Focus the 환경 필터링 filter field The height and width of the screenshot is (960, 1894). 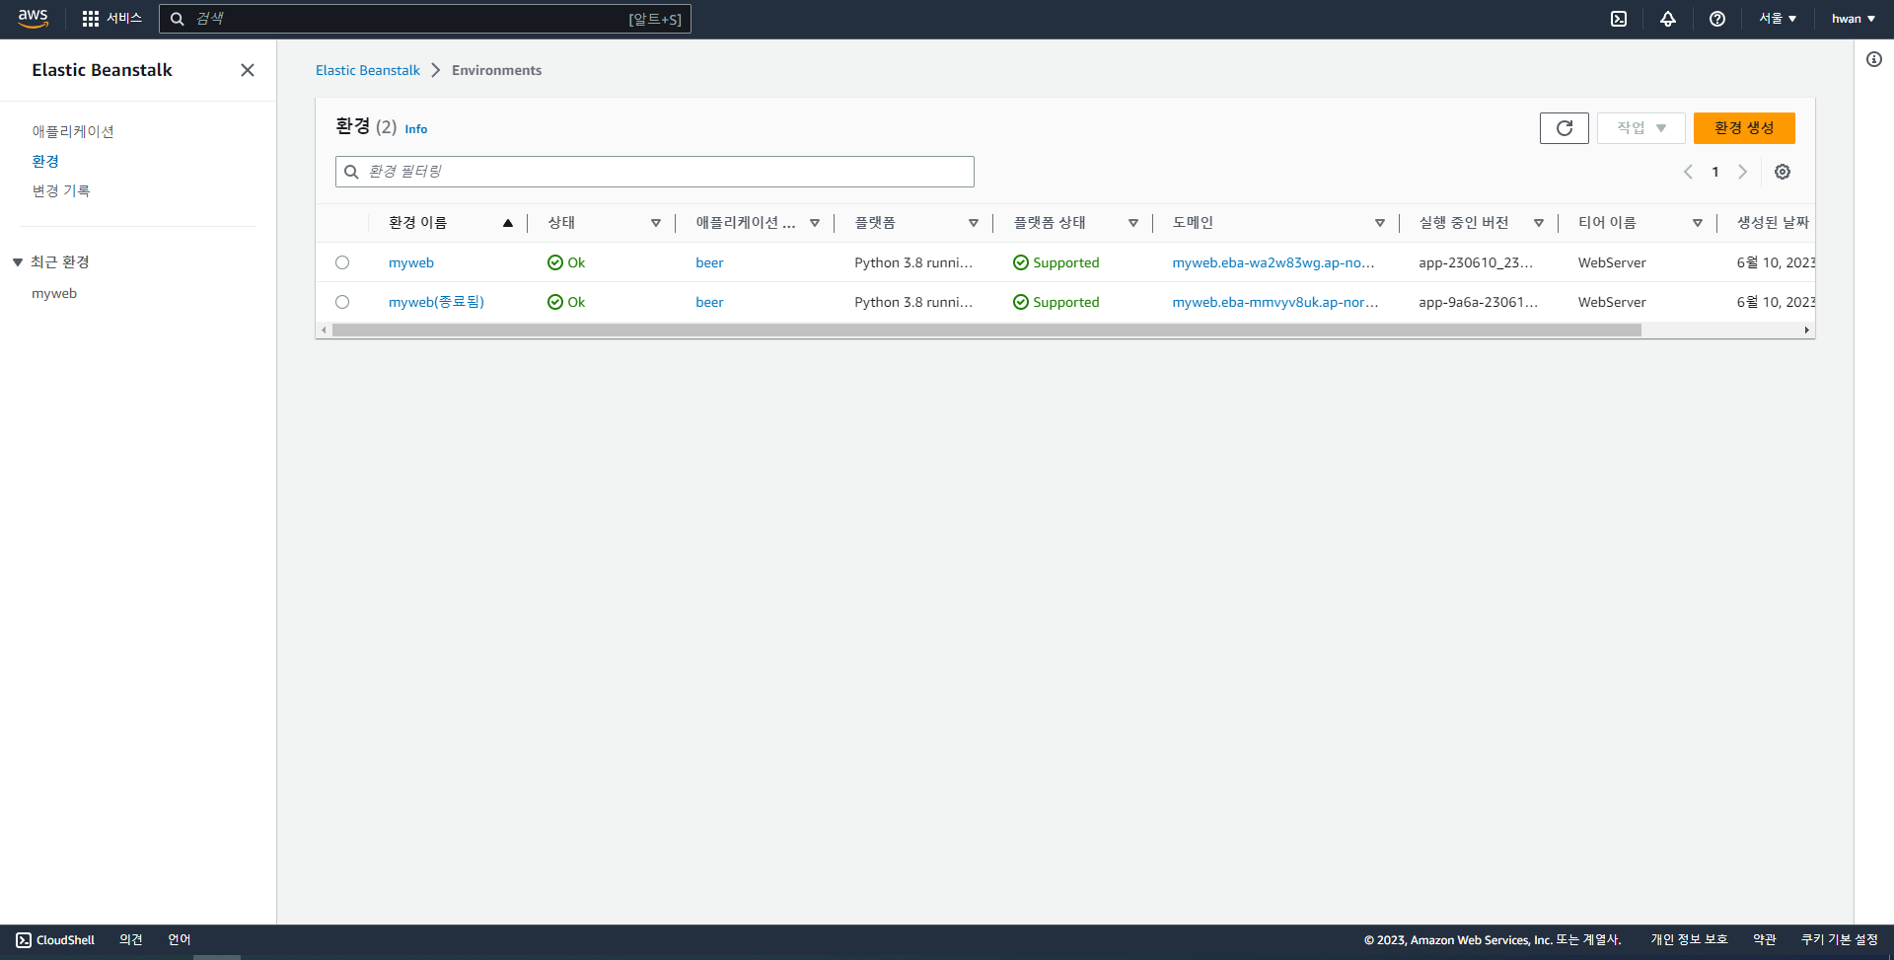click(655, 172)
